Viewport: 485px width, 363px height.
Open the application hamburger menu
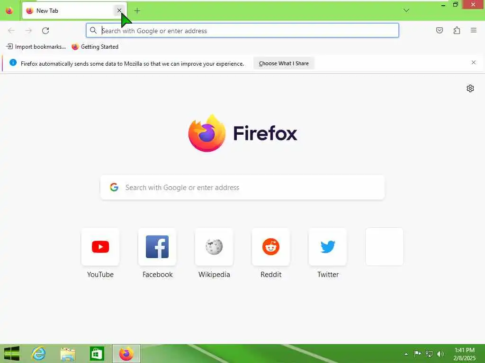point(474,30)
